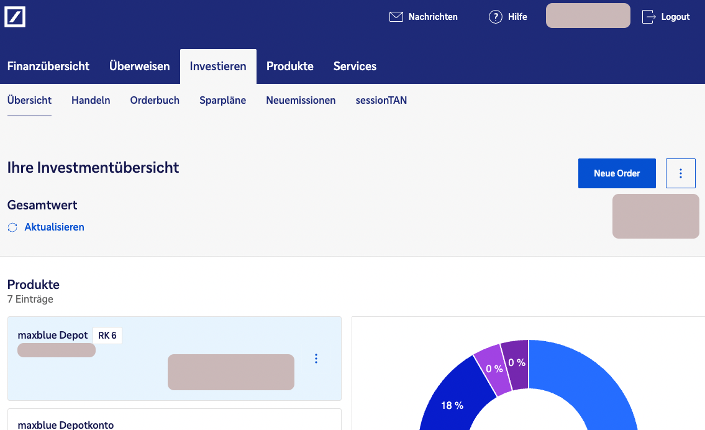
Task: Go to Neuemissionen sub-tab
Action: [x=301, y=100]
